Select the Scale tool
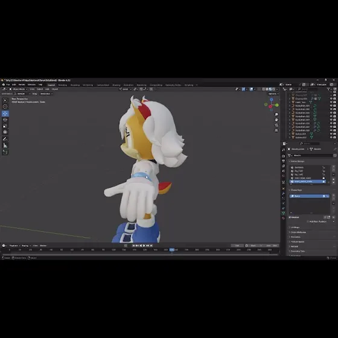This screenshot has width=338, height=338. (5, 126)
